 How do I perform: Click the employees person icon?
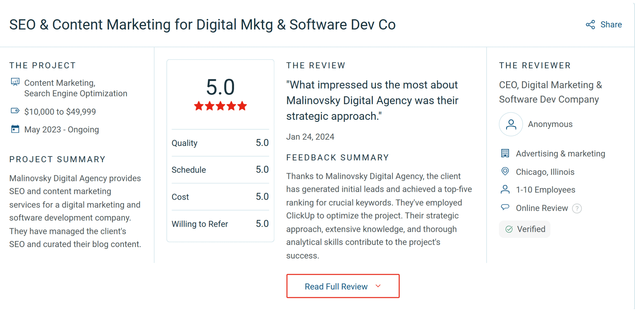pos(505,190)
